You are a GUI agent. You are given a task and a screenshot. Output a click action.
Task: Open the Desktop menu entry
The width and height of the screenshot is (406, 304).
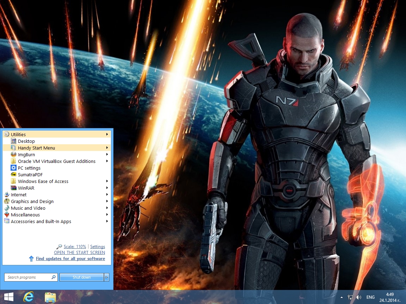coord(57,141)
